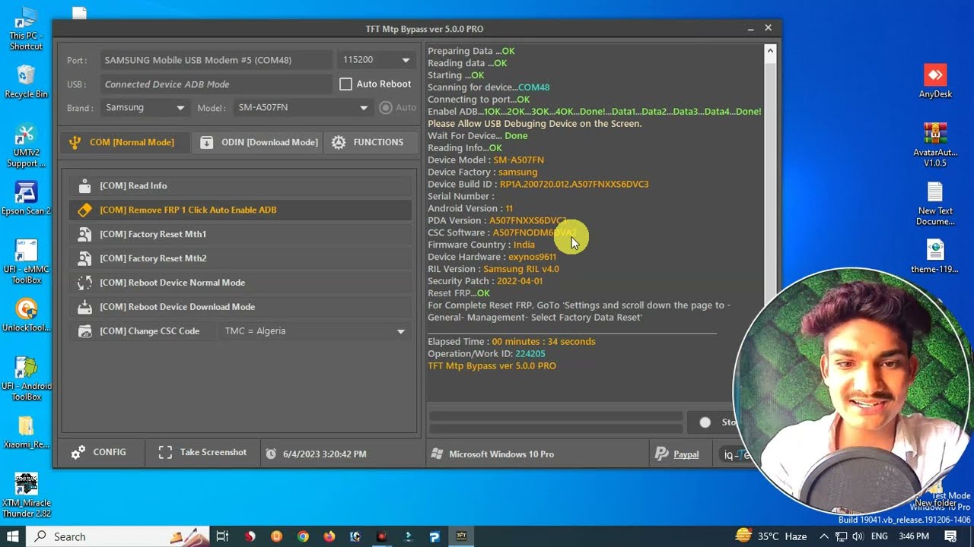Viewport: 974px width, 547px height.
Task: Open the CONFIG settings button
Action: [100, 453]
